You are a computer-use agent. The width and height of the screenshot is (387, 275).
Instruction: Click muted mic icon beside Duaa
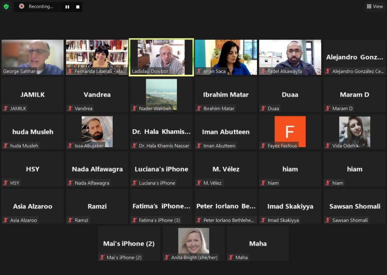(263, 108)
